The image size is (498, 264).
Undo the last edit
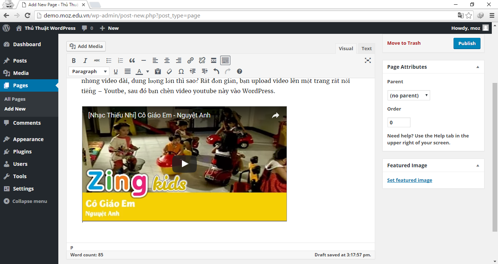[x=216, y=71]
